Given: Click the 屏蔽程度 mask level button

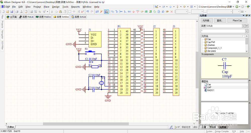Looking at the screenshot, I should tap(186, 127).
